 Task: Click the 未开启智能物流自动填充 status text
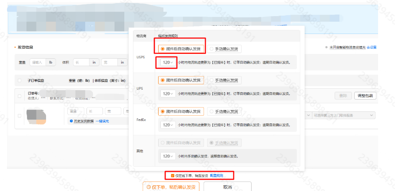point(347,47)
